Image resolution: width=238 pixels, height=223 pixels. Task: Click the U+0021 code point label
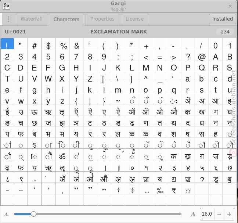[15, 32]
